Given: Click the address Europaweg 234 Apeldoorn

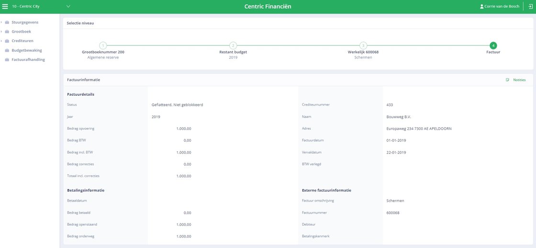Looking at the screenshot, I should [x=419, y=129].
